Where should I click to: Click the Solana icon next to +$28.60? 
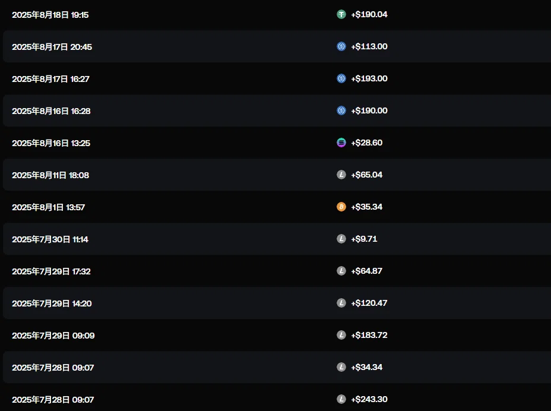(341, 143)
